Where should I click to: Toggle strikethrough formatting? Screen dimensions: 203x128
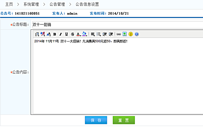pos(73,34)
